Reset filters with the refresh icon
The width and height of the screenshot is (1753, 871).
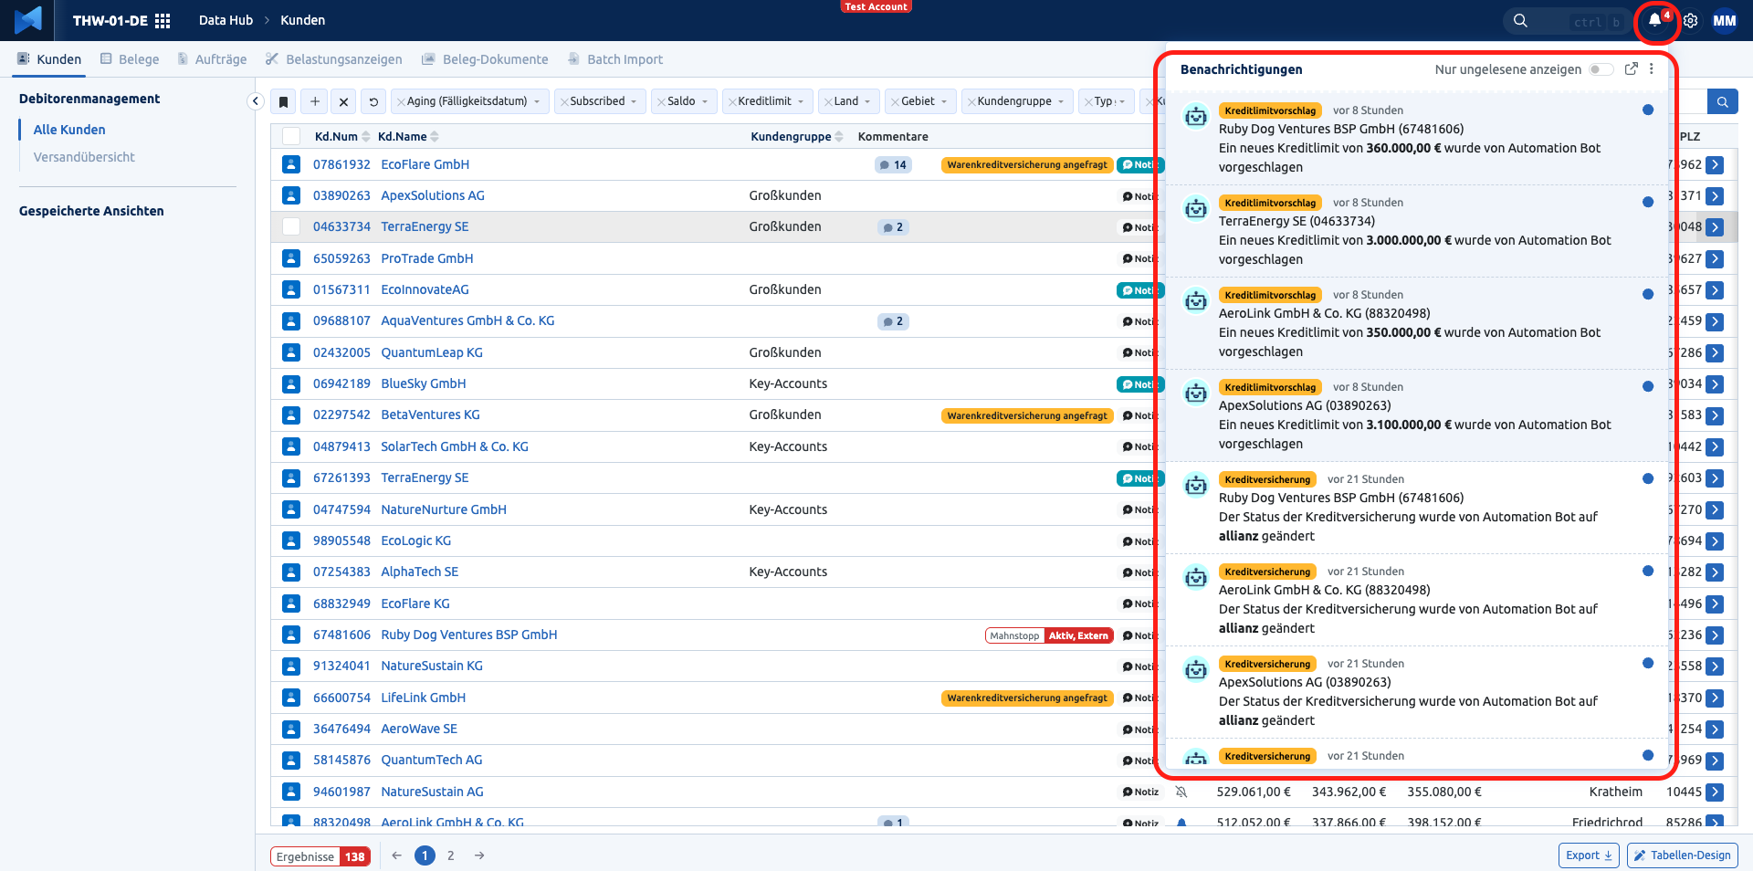[373, 101]
